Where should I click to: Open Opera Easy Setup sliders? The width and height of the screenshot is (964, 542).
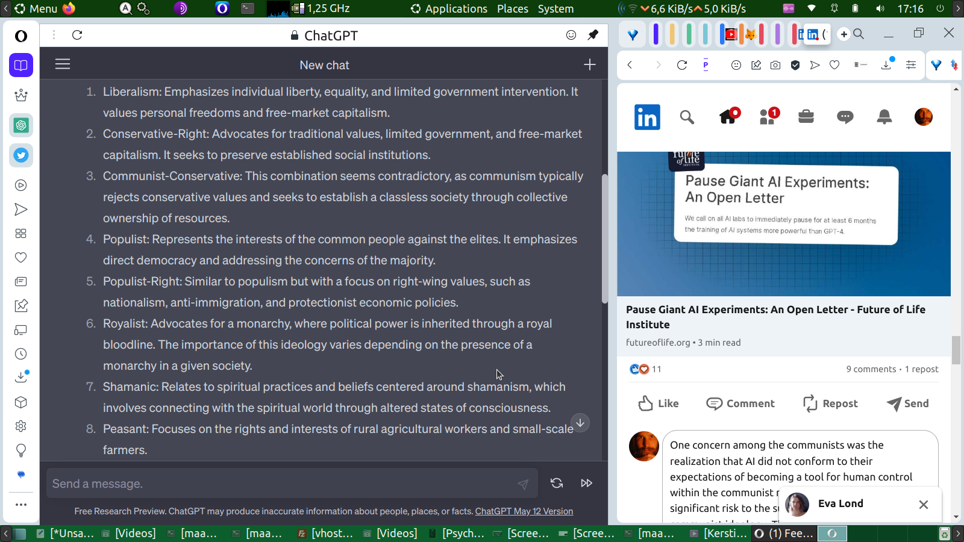911,65
